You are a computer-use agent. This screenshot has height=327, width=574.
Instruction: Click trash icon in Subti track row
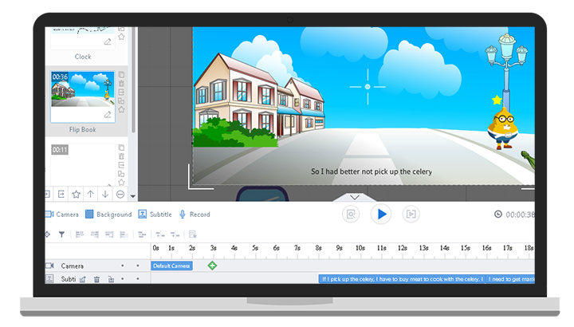point(96,279)
